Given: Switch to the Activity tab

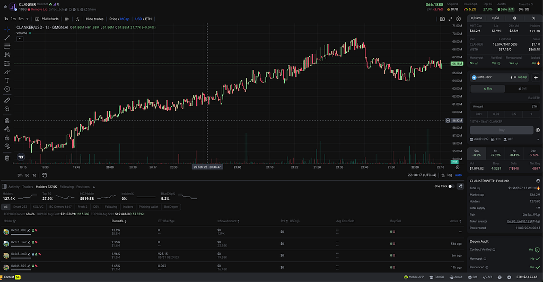Looking at the screenshot, I should click(x=14, y=187).
